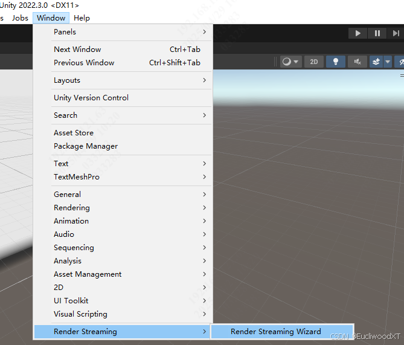The image size is (404, 345).
Task: Select the Render Streaming menu entry
Action: (122, 332)
